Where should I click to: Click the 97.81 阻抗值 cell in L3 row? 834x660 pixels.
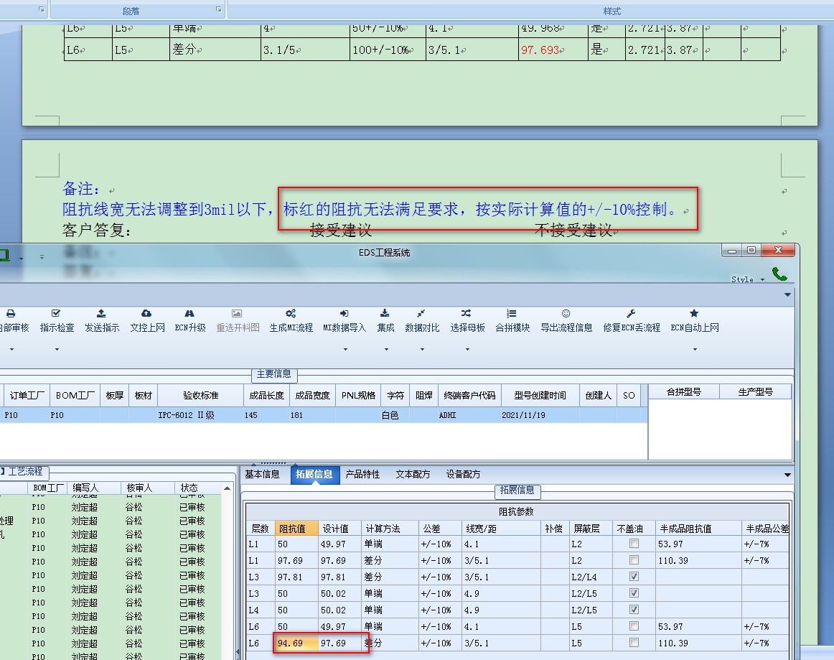click(297, 577)
